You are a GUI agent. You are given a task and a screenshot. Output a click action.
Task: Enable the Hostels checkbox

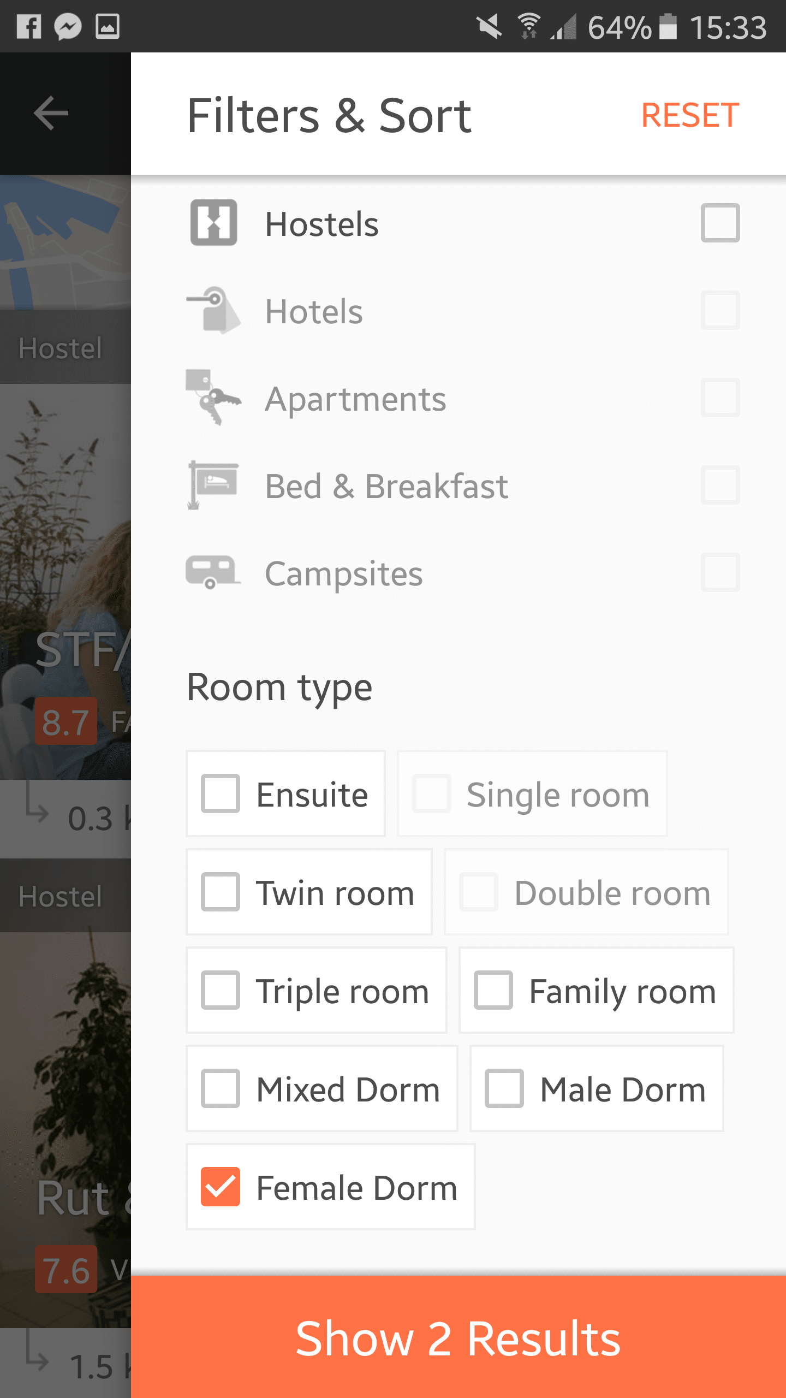pyautogui.click(x=720, y=223)
